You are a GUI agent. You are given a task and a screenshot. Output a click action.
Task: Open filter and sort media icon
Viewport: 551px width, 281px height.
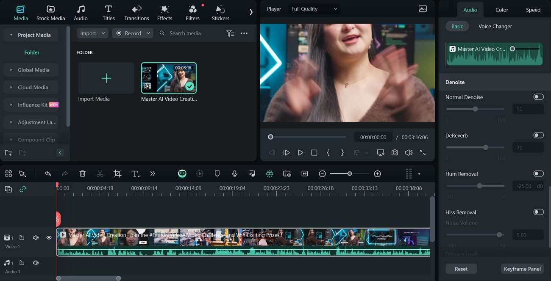[230, 33]
